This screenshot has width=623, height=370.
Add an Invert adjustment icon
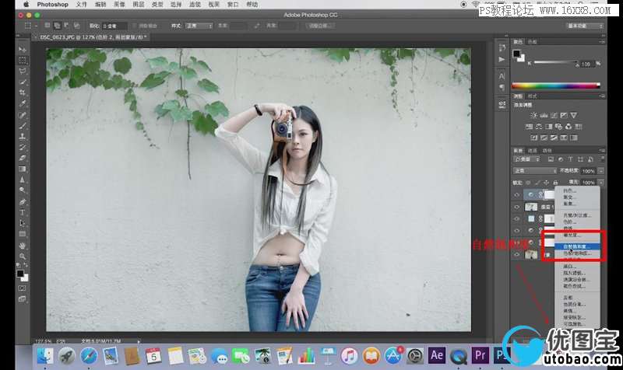534,138
